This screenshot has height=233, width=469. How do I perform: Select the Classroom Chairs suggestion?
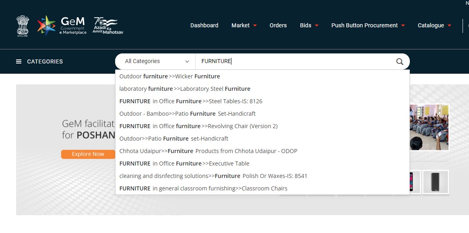click(x=203, y=188)
